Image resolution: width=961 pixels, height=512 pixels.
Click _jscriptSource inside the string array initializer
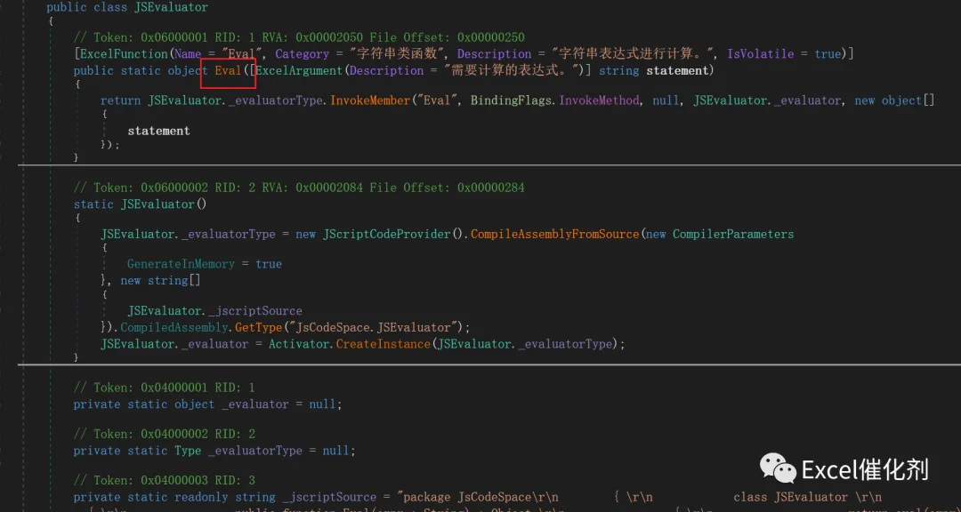pos(257,310)
